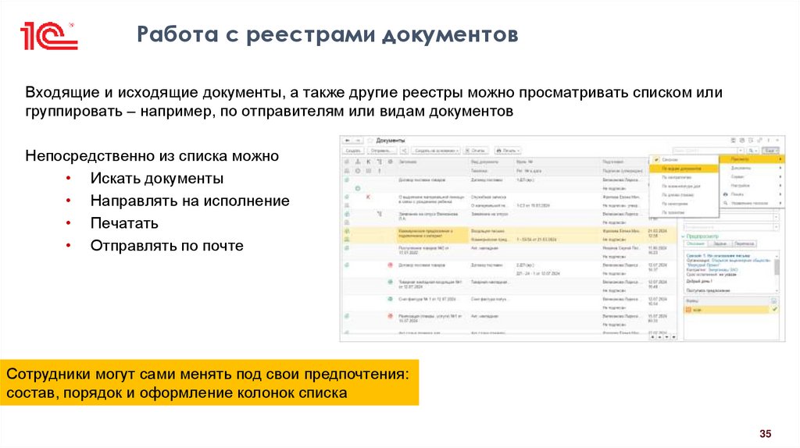Select the Счет-фактура № 1 row title

click(427, 299)
